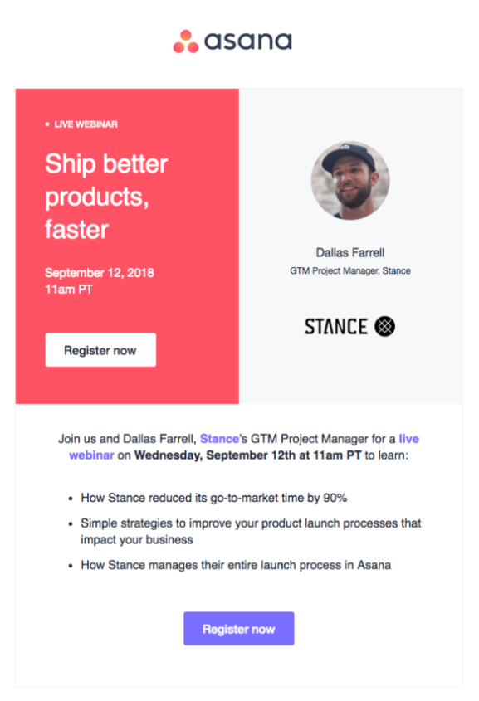Click the GTM Project Manager, Stance subtitle
This screenshot has height=701, width=479.
tap(350, 270)
